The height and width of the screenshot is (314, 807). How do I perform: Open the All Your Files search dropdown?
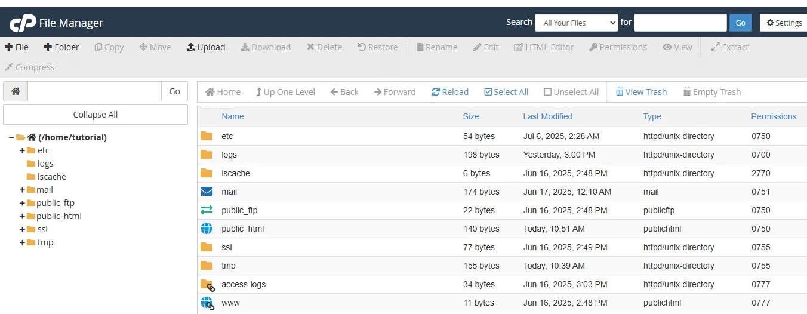577,23
